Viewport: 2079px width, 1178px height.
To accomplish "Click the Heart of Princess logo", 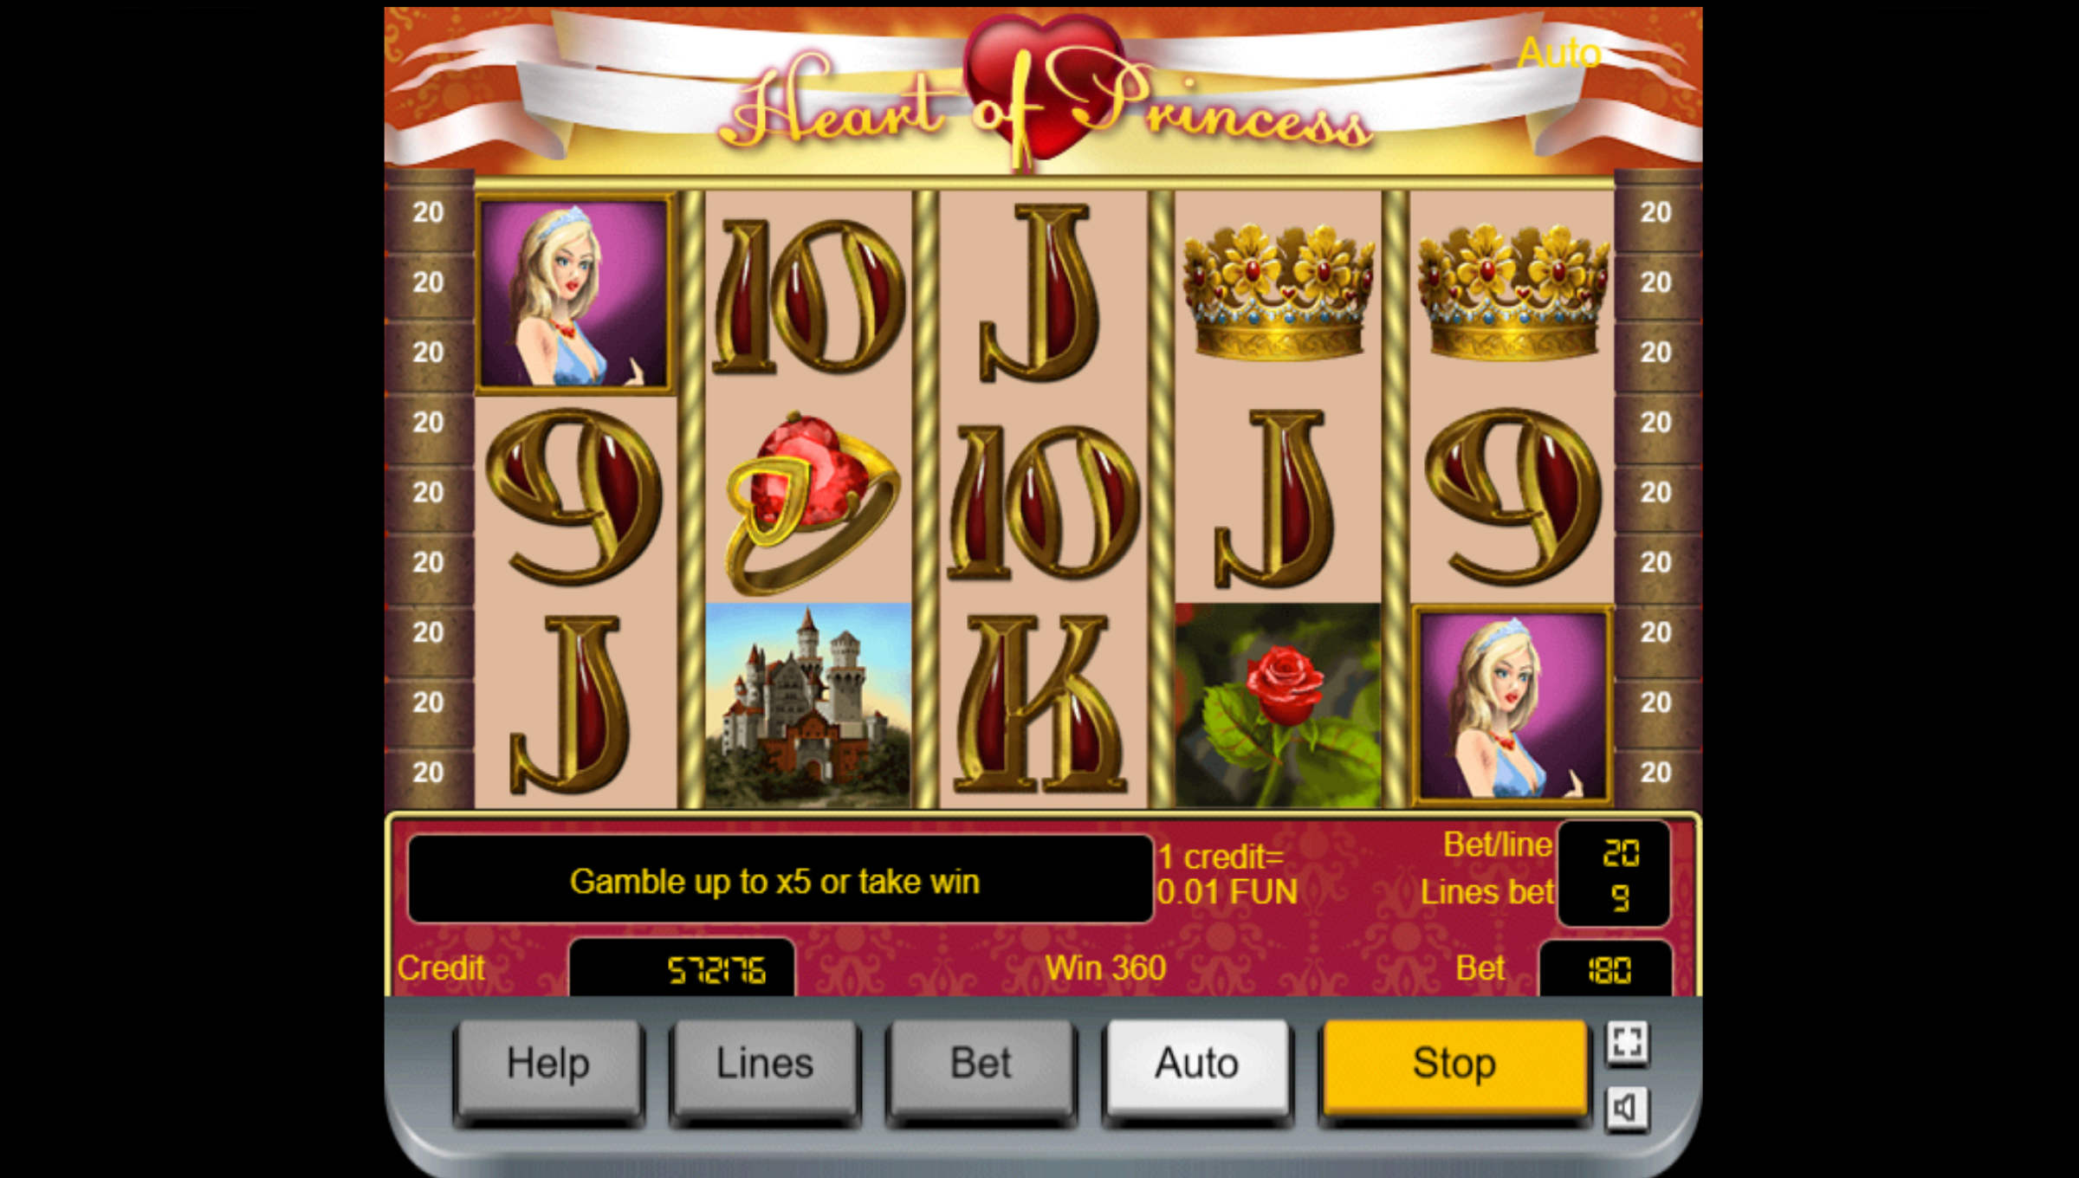I will point(1043,97).
